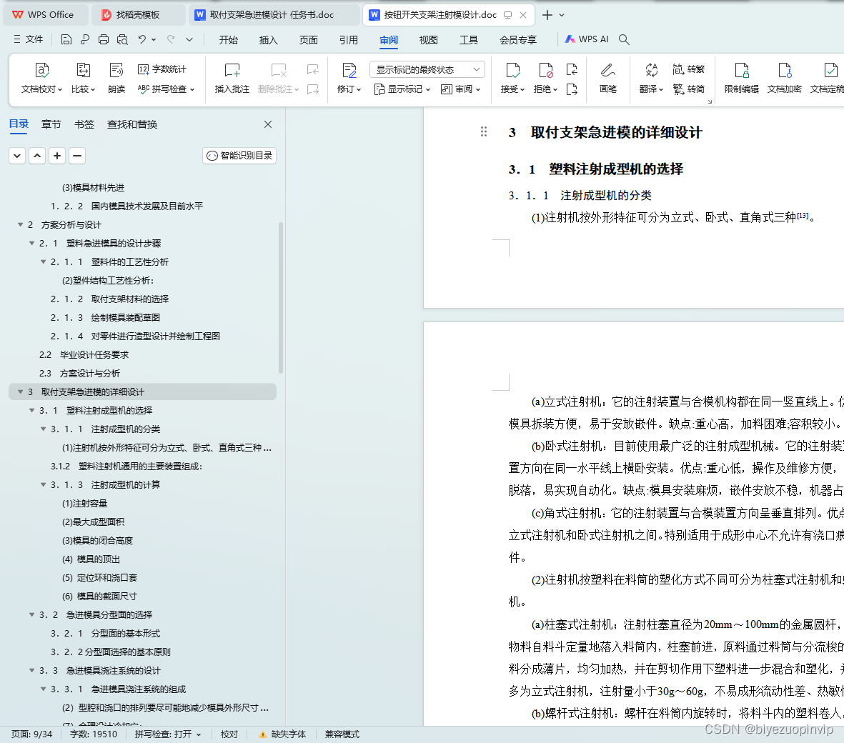The height and width of the screenshot is (743, 844).
Task: Expand the 审阅 pane dropdown
Action: [x=461, y=89]
